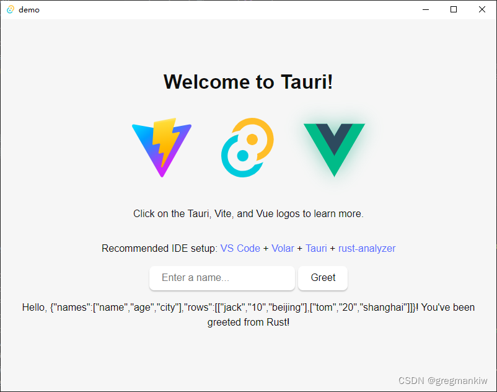Focus the Enter a name input field
Image resolution: width=497 pixels, height=392 pixels.
222,278
